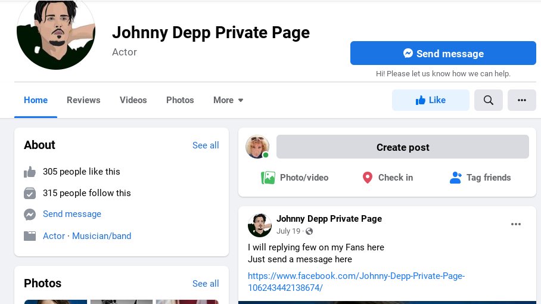
Task: Open the facebook.com Johnny-Depp-Private-Page URL link
Action: (x=356, y=281)
